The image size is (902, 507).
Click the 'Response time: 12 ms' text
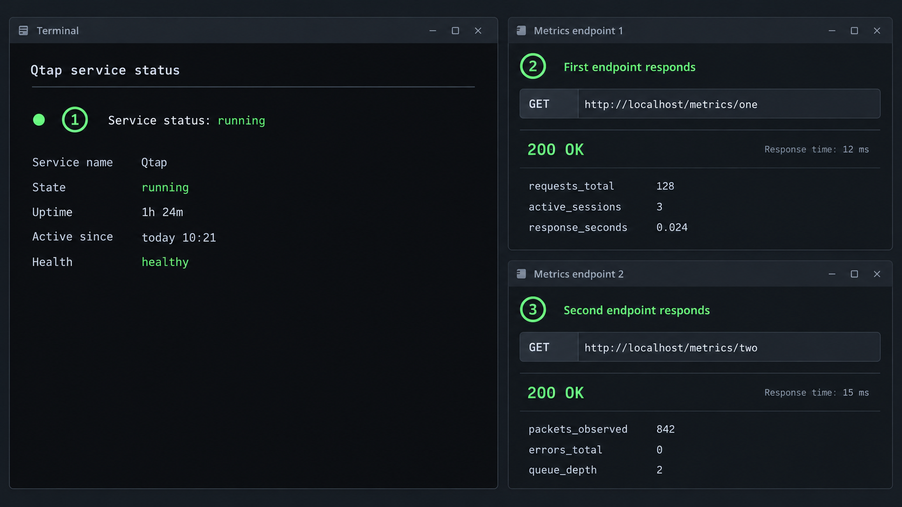(817, 149)
